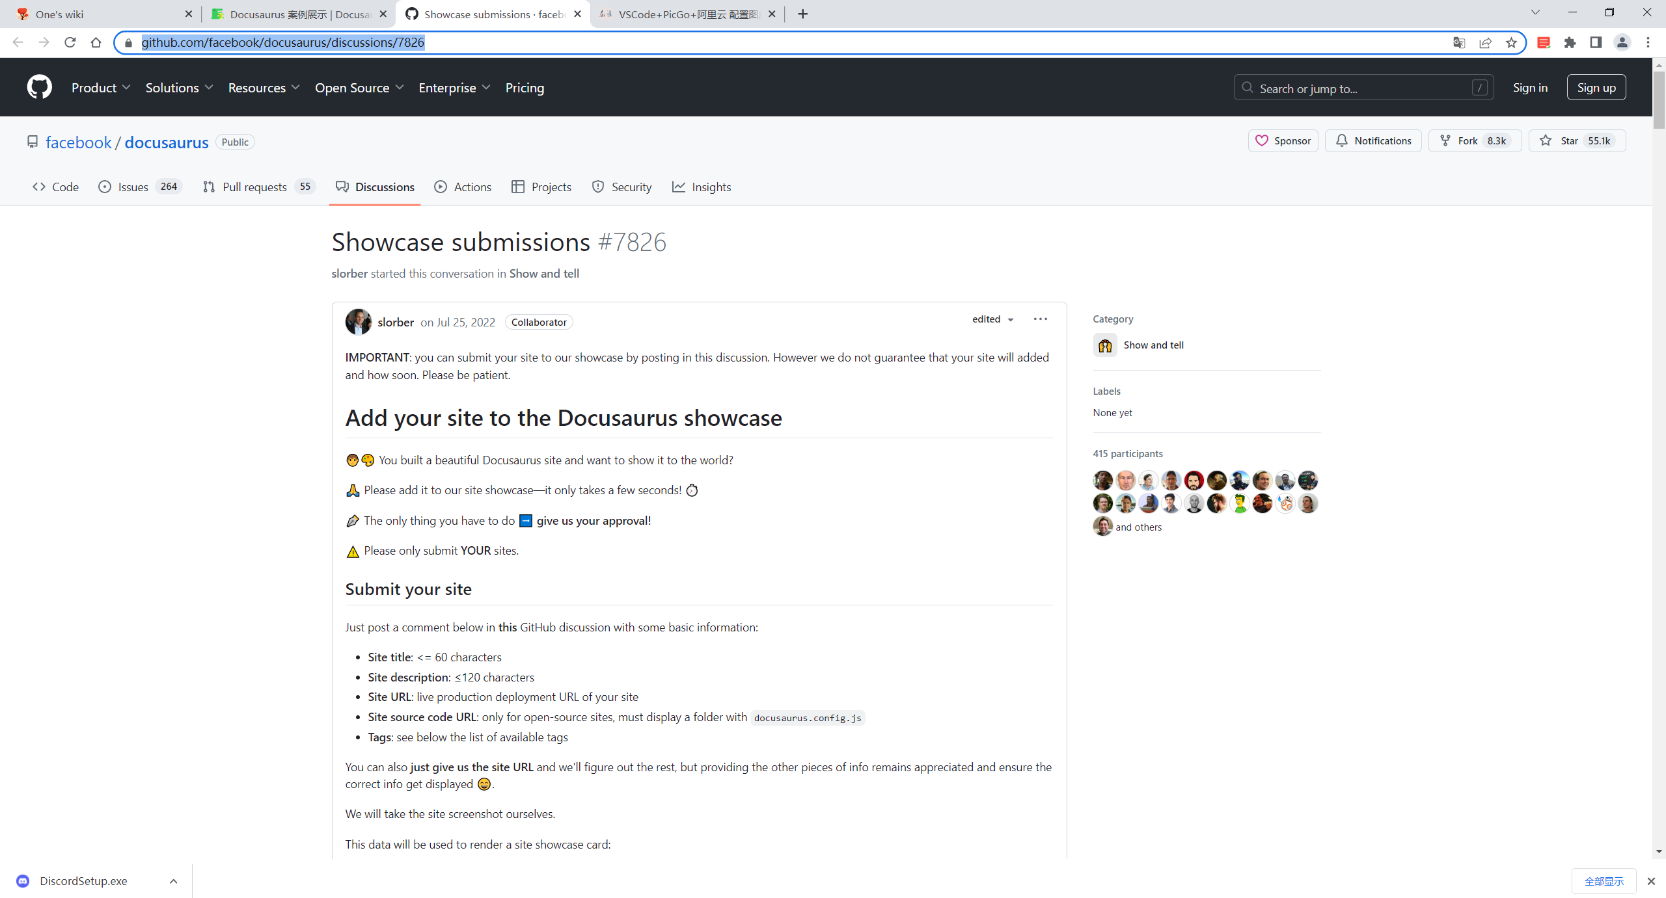Click the Fork button

[1475, 141]
